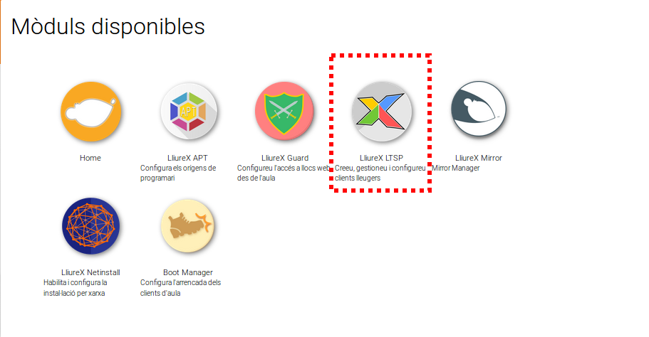Launch the LliureX APT hexagon icon
The image size is (649, 337).
tap(188, 112)
